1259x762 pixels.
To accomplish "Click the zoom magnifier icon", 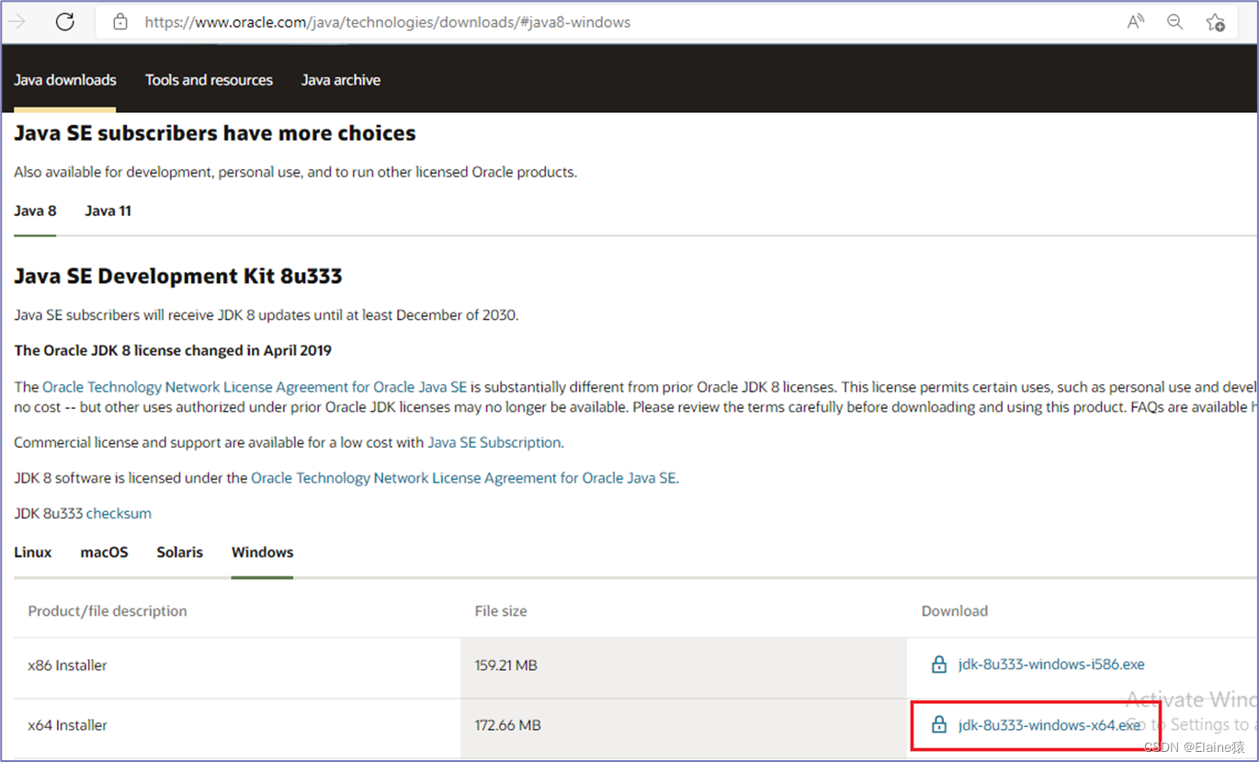I will click(x=1175, y=22).
